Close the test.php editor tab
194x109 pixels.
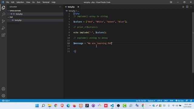[78, 7]
